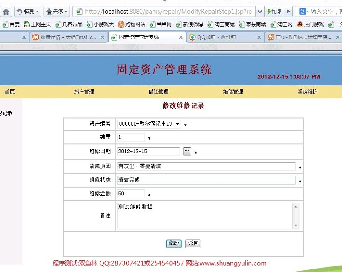Click the 故障原因 text field
This screenshot has height=272, width=342.
click(206, 167)
